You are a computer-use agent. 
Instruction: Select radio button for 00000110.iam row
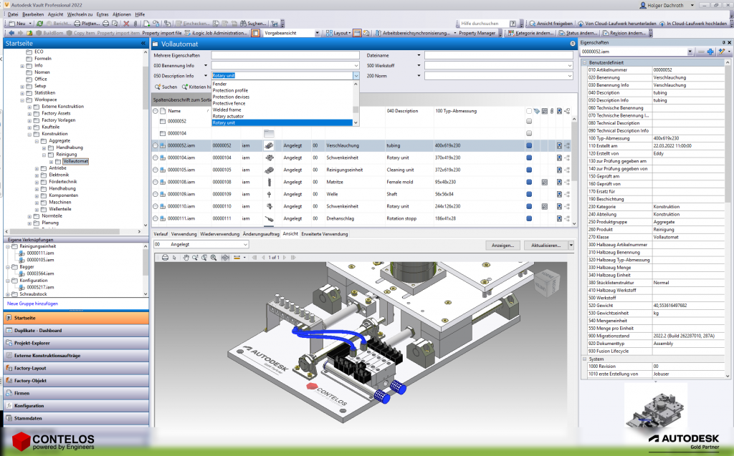(x=156, y=206)
